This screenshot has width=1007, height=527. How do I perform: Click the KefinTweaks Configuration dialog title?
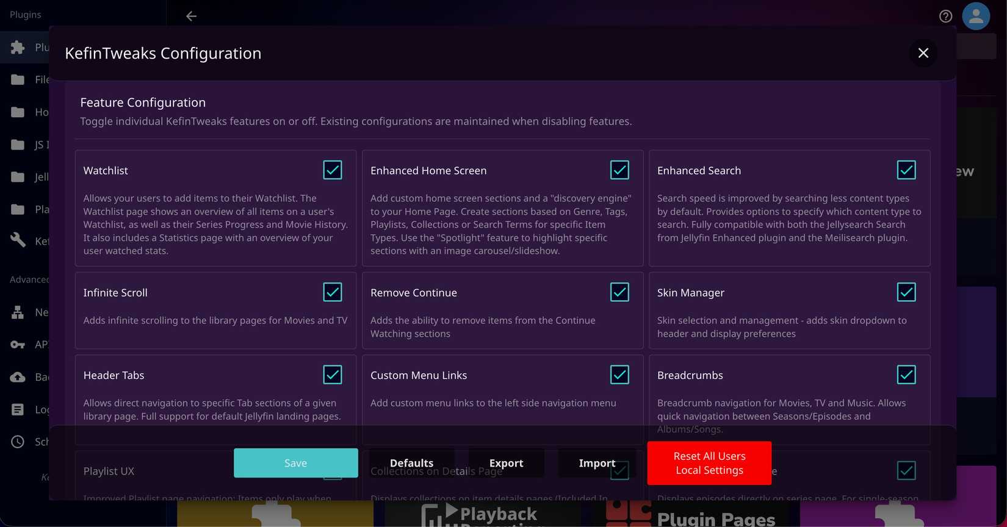pos(163,54)
